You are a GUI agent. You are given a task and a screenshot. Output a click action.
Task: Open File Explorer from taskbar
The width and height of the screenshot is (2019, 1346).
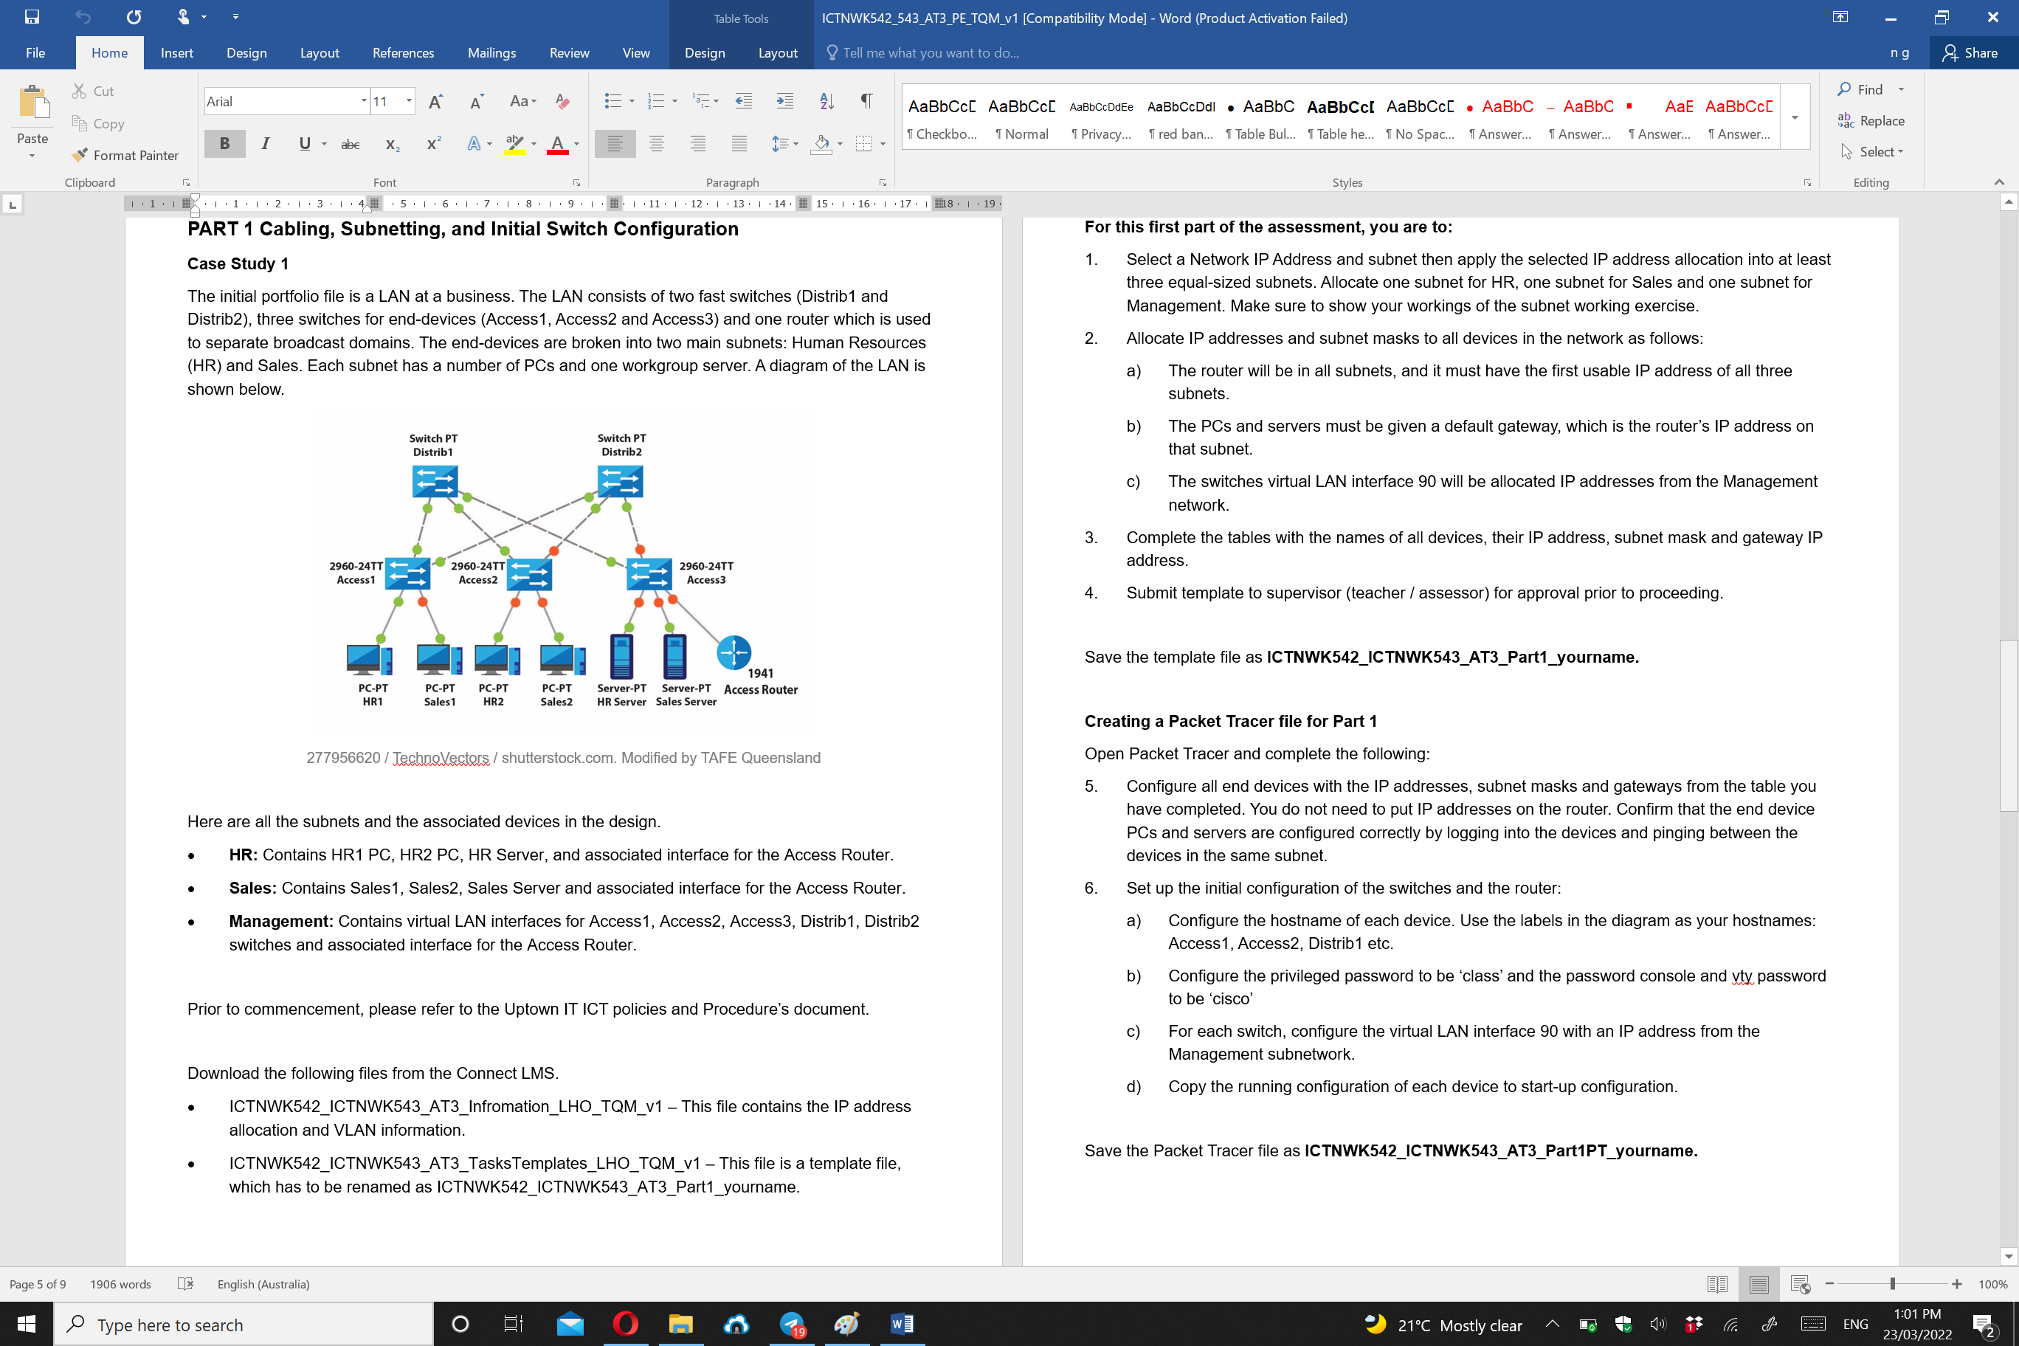tap(680, 1325)
